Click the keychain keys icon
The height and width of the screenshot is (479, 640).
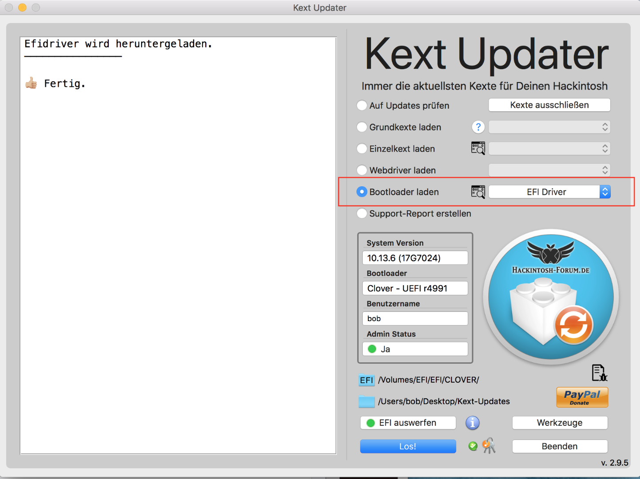489,445
